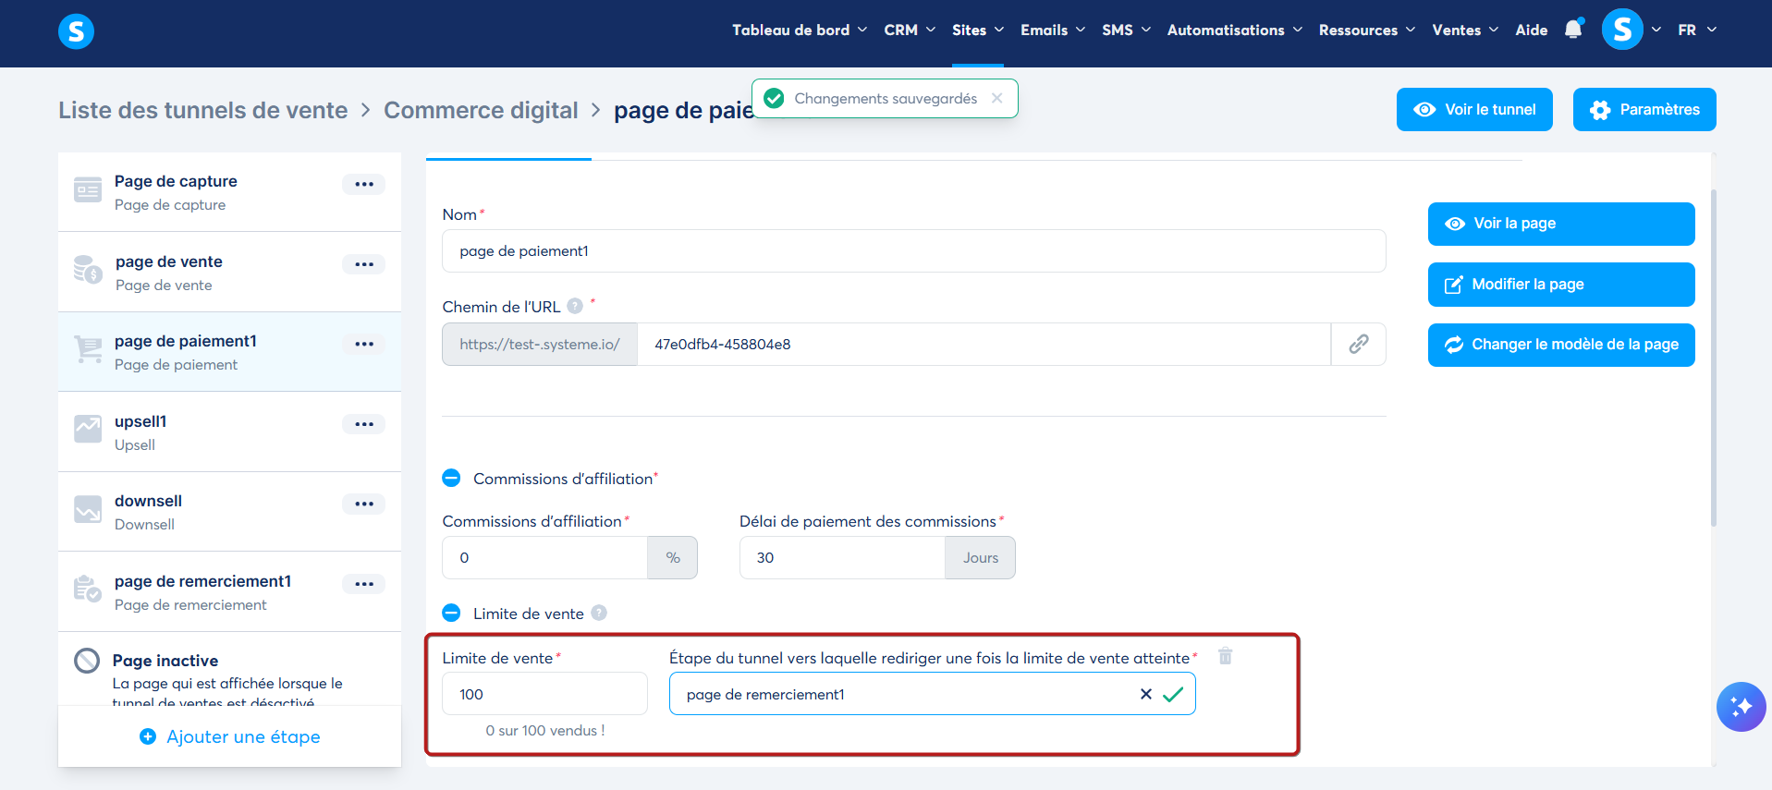Click 'Voir le tunnel' button

1474,109
